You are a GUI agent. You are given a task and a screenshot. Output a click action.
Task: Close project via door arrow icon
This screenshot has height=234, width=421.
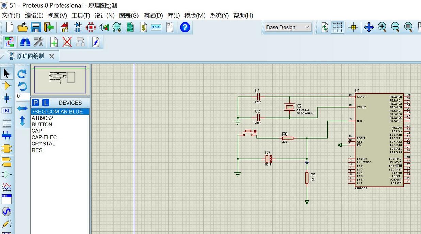[49, 27]
